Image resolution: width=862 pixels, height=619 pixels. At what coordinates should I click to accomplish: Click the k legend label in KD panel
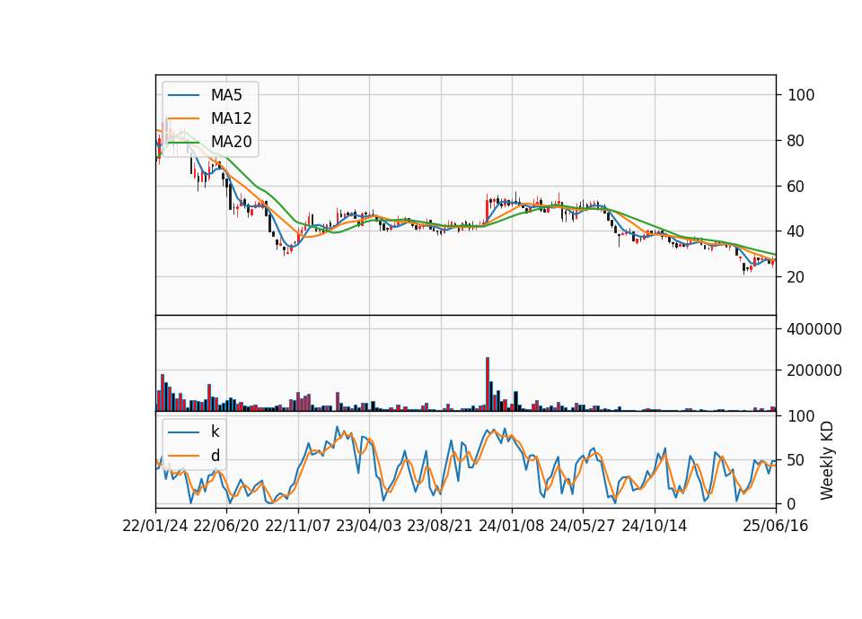coord(215,432)
